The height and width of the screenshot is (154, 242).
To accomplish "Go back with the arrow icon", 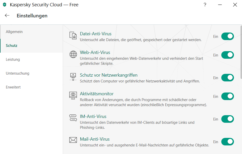I will pos(7,15).
